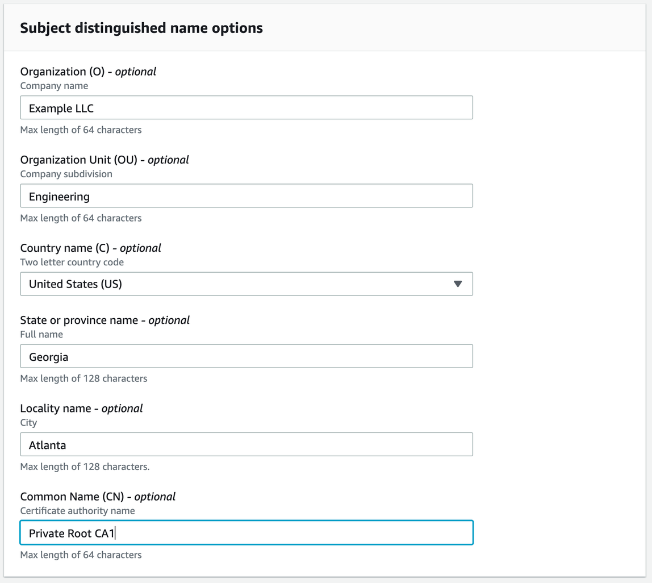Click the "City" hint under Locality name

pos(28,422)
